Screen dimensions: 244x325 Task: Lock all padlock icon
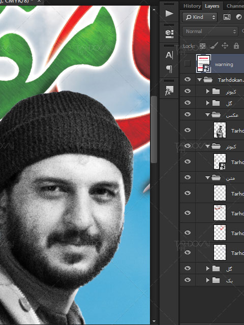click(236, 46)
